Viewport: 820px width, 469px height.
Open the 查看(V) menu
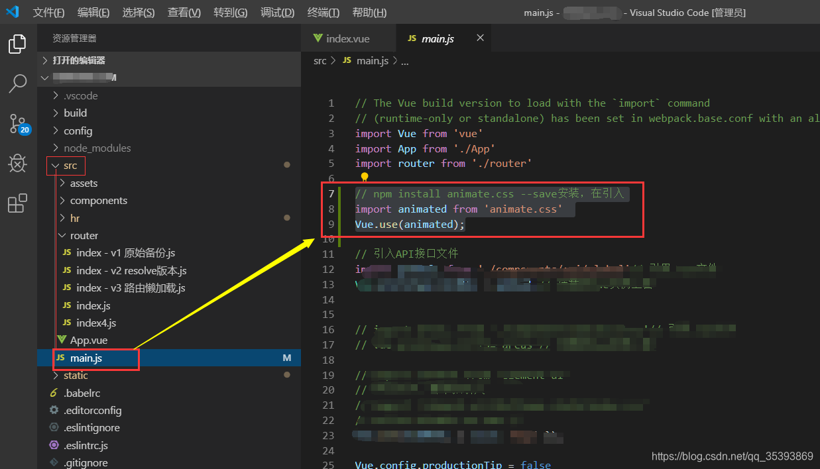coord(184,13)
